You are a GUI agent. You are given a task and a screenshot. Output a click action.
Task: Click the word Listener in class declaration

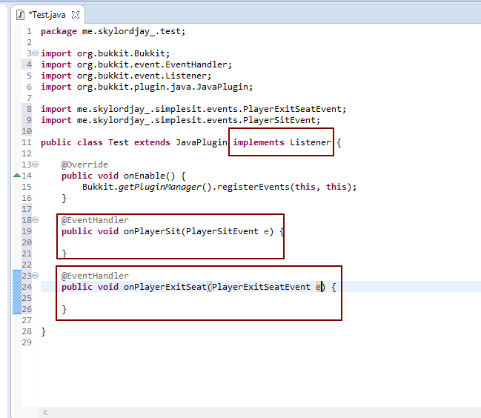tap(311, 142)
